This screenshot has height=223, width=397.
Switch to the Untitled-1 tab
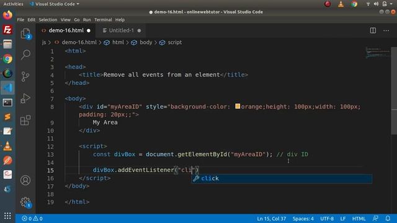point(122,30)
